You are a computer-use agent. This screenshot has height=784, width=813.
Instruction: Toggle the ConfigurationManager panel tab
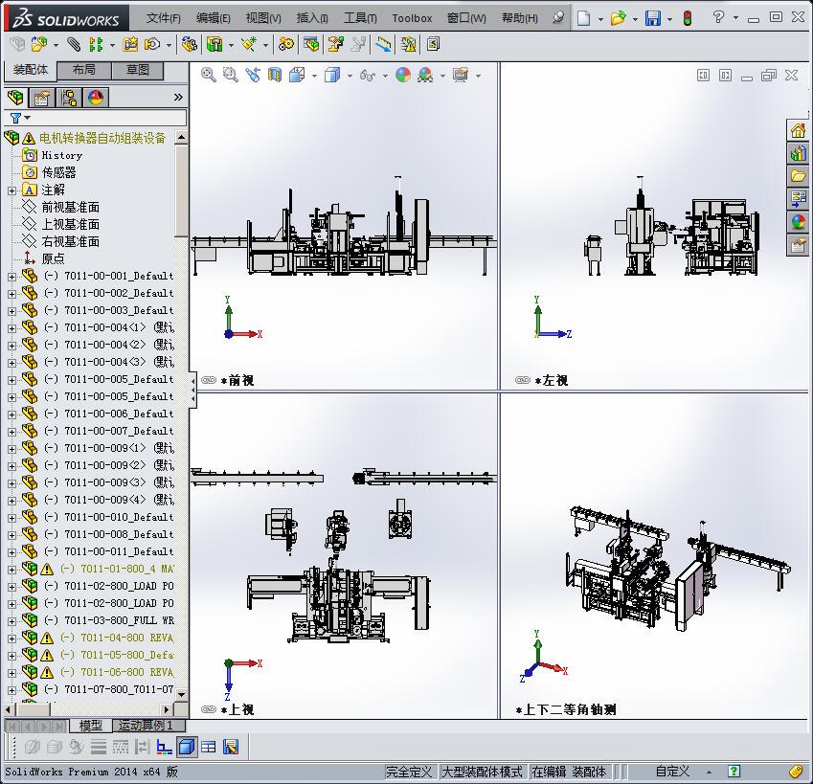pyautogui.click(x=69, y=97)
